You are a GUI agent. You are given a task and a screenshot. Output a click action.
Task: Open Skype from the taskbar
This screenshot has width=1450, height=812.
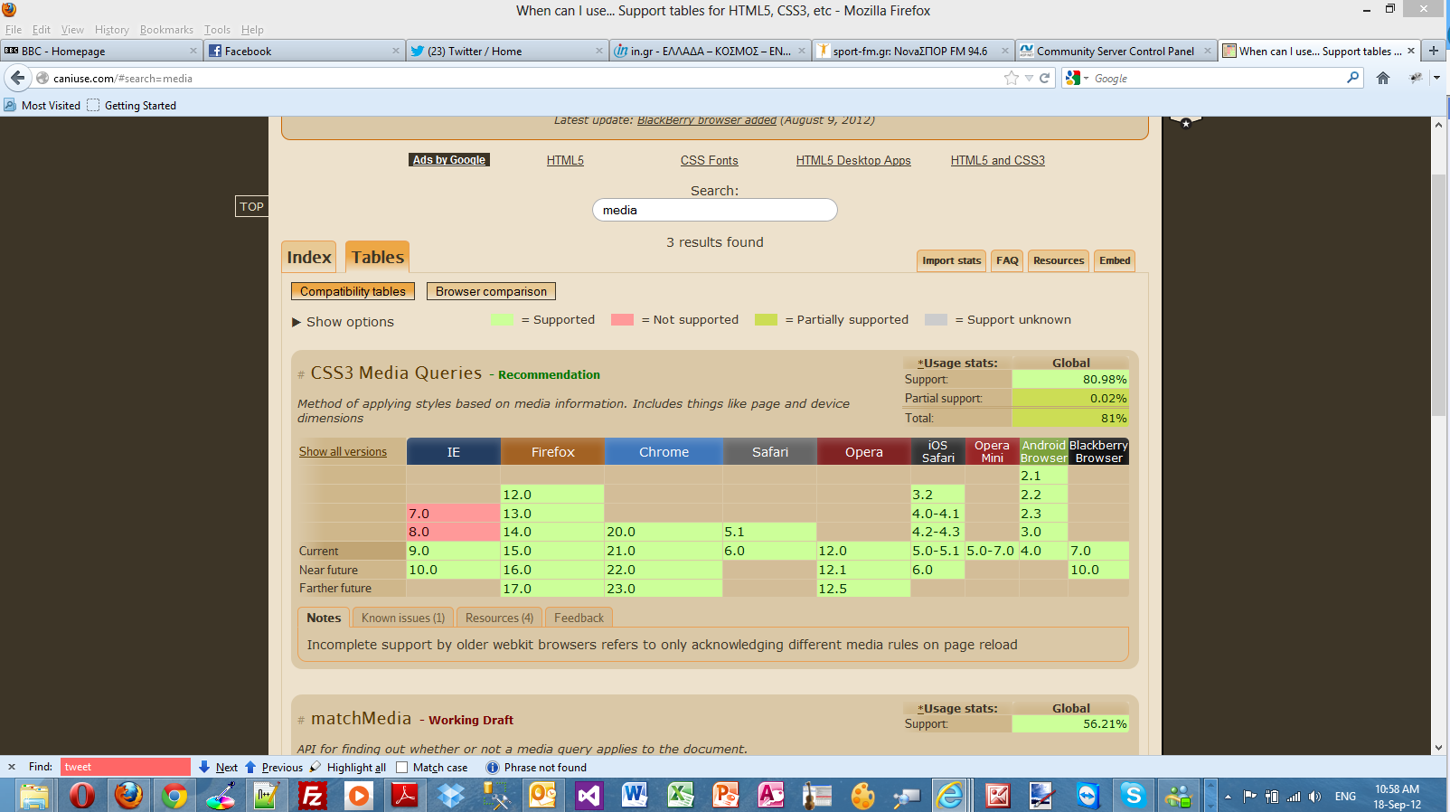[1133, 796]
